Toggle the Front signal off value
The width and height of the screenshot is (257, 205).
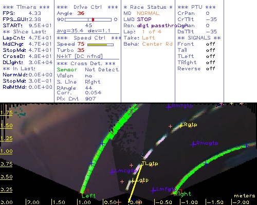pyautogui.click(x=211, y=44)
